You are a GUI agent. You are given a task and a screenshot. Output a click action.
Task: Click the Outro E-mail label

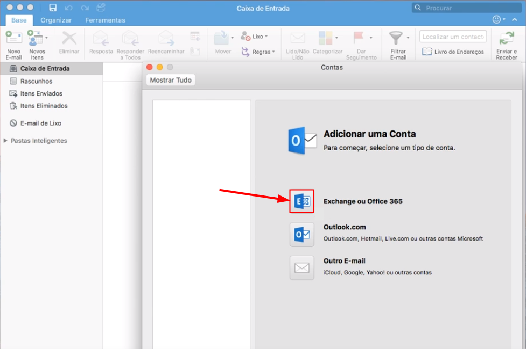point(344,260)
